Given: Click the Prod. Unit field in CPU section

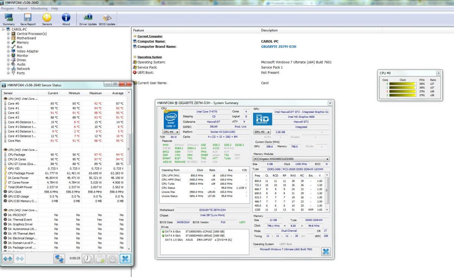Looking at the screenshot, I should click(241, 127).
